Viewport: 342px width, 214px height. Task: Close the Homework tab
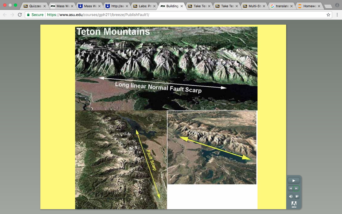point(319,6)
